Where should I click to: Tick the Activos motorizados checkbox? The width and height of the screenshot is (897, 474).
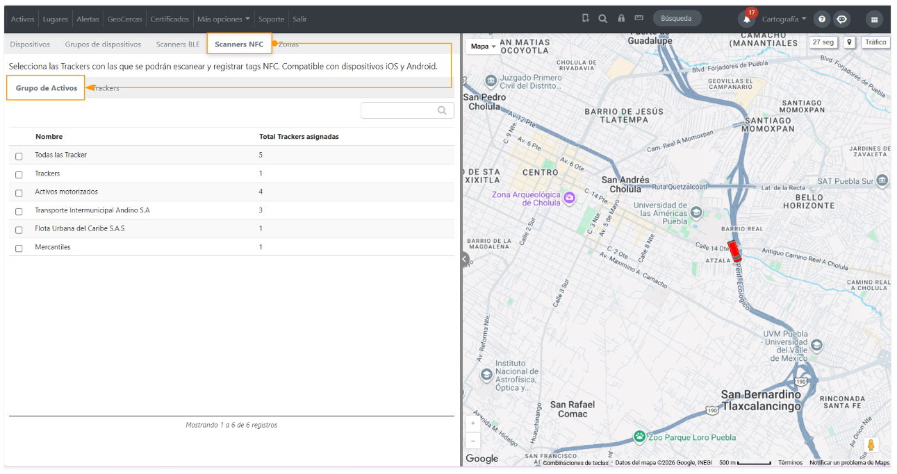19,193
